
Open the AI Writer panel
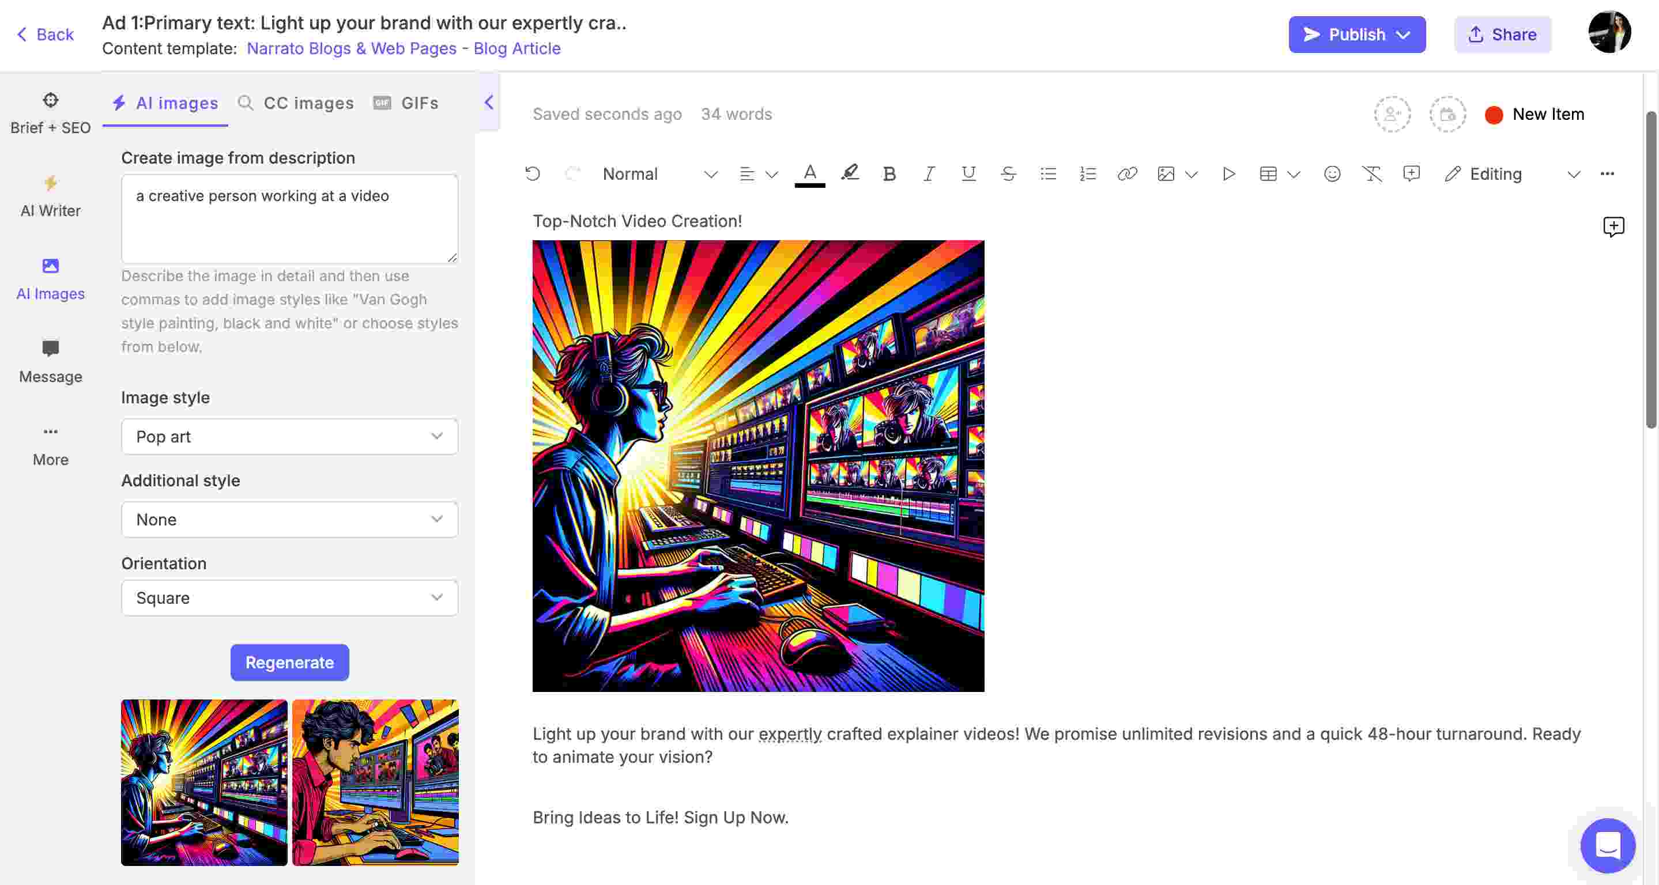click(50, 196)
